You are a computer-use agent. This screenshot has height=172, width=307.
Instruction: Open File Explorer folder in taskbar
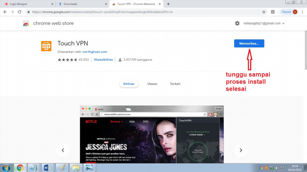[76, 168]
